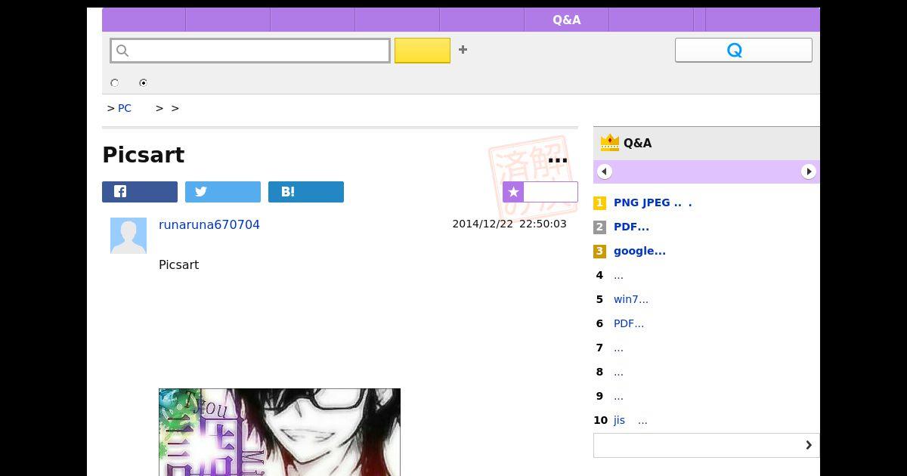Open rank 1 PNG JPEG link
Screen dimensions: 907x476
653,202
